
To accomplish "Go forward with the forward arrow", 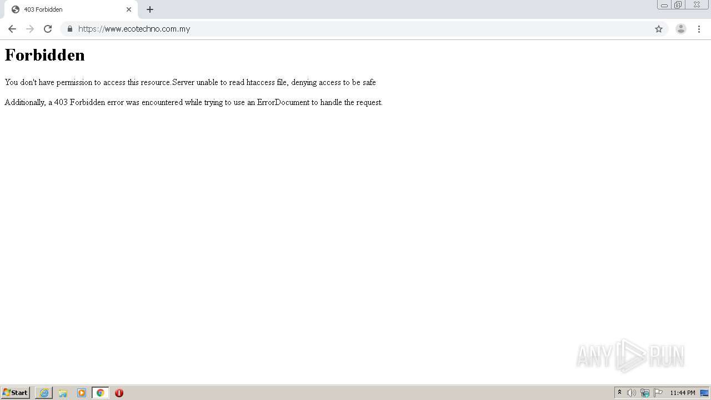I will point(30,29).
